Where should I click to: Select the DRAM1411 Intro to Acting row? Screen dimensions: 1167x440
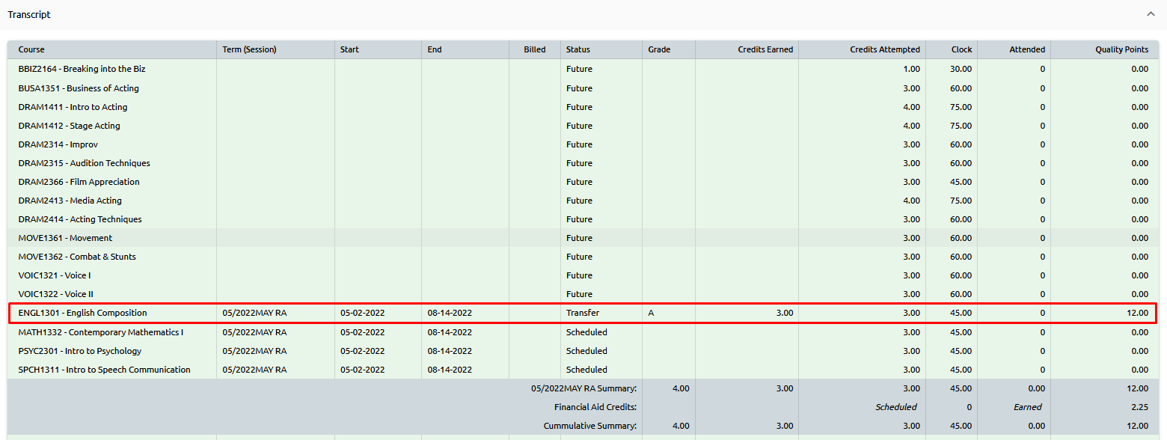(73, 107)
